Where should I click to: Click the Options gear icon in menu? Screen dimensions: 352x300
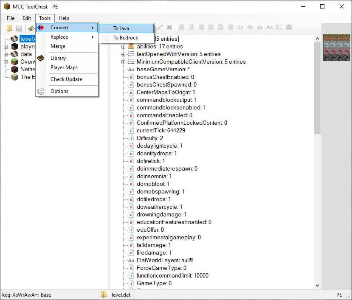(41, 91)
